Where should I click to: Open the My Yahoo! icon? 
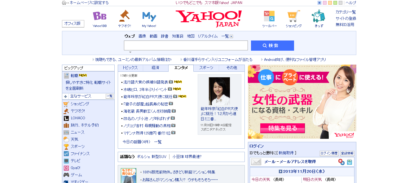pyautogui.click(x=149, y=16)
